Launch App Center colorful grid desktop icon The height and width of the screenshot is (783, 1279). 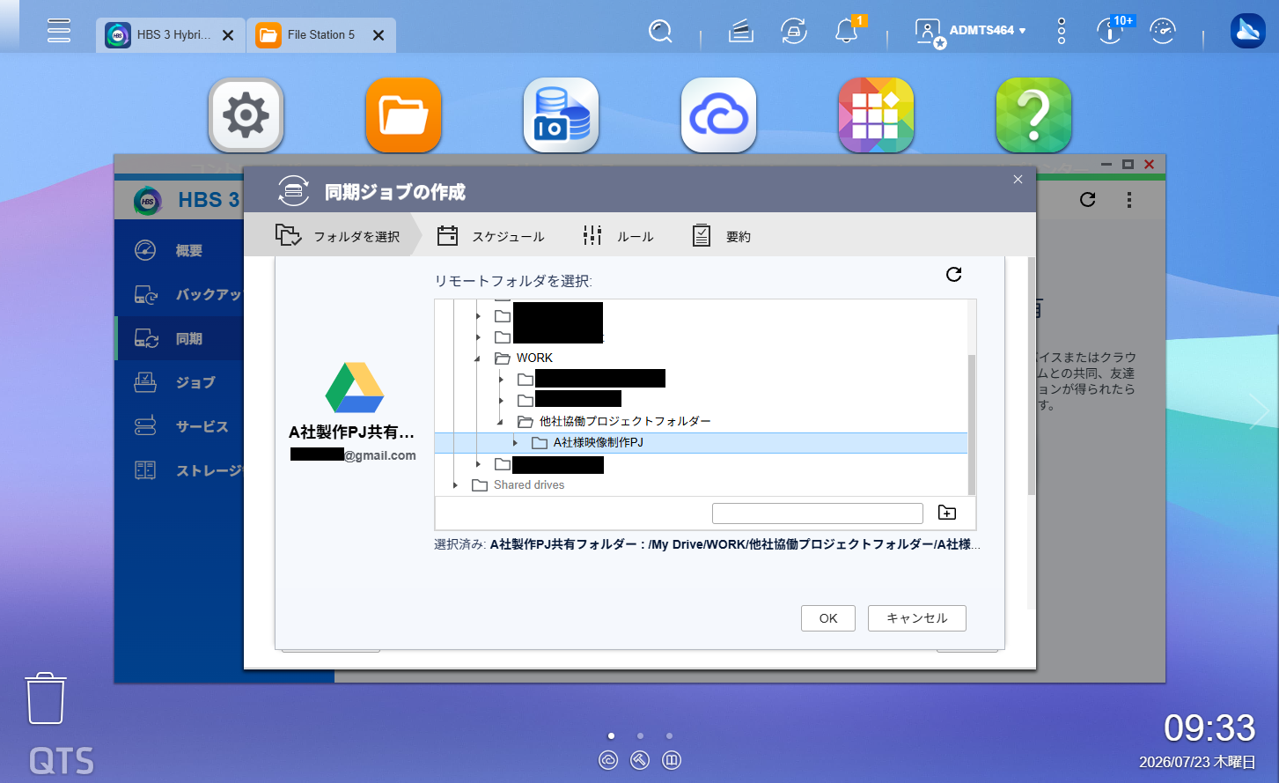point(876,114)
